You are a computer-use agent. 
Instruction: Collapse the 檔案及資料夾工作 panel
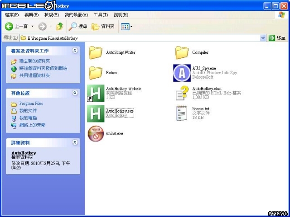click(x=75, y=51)
